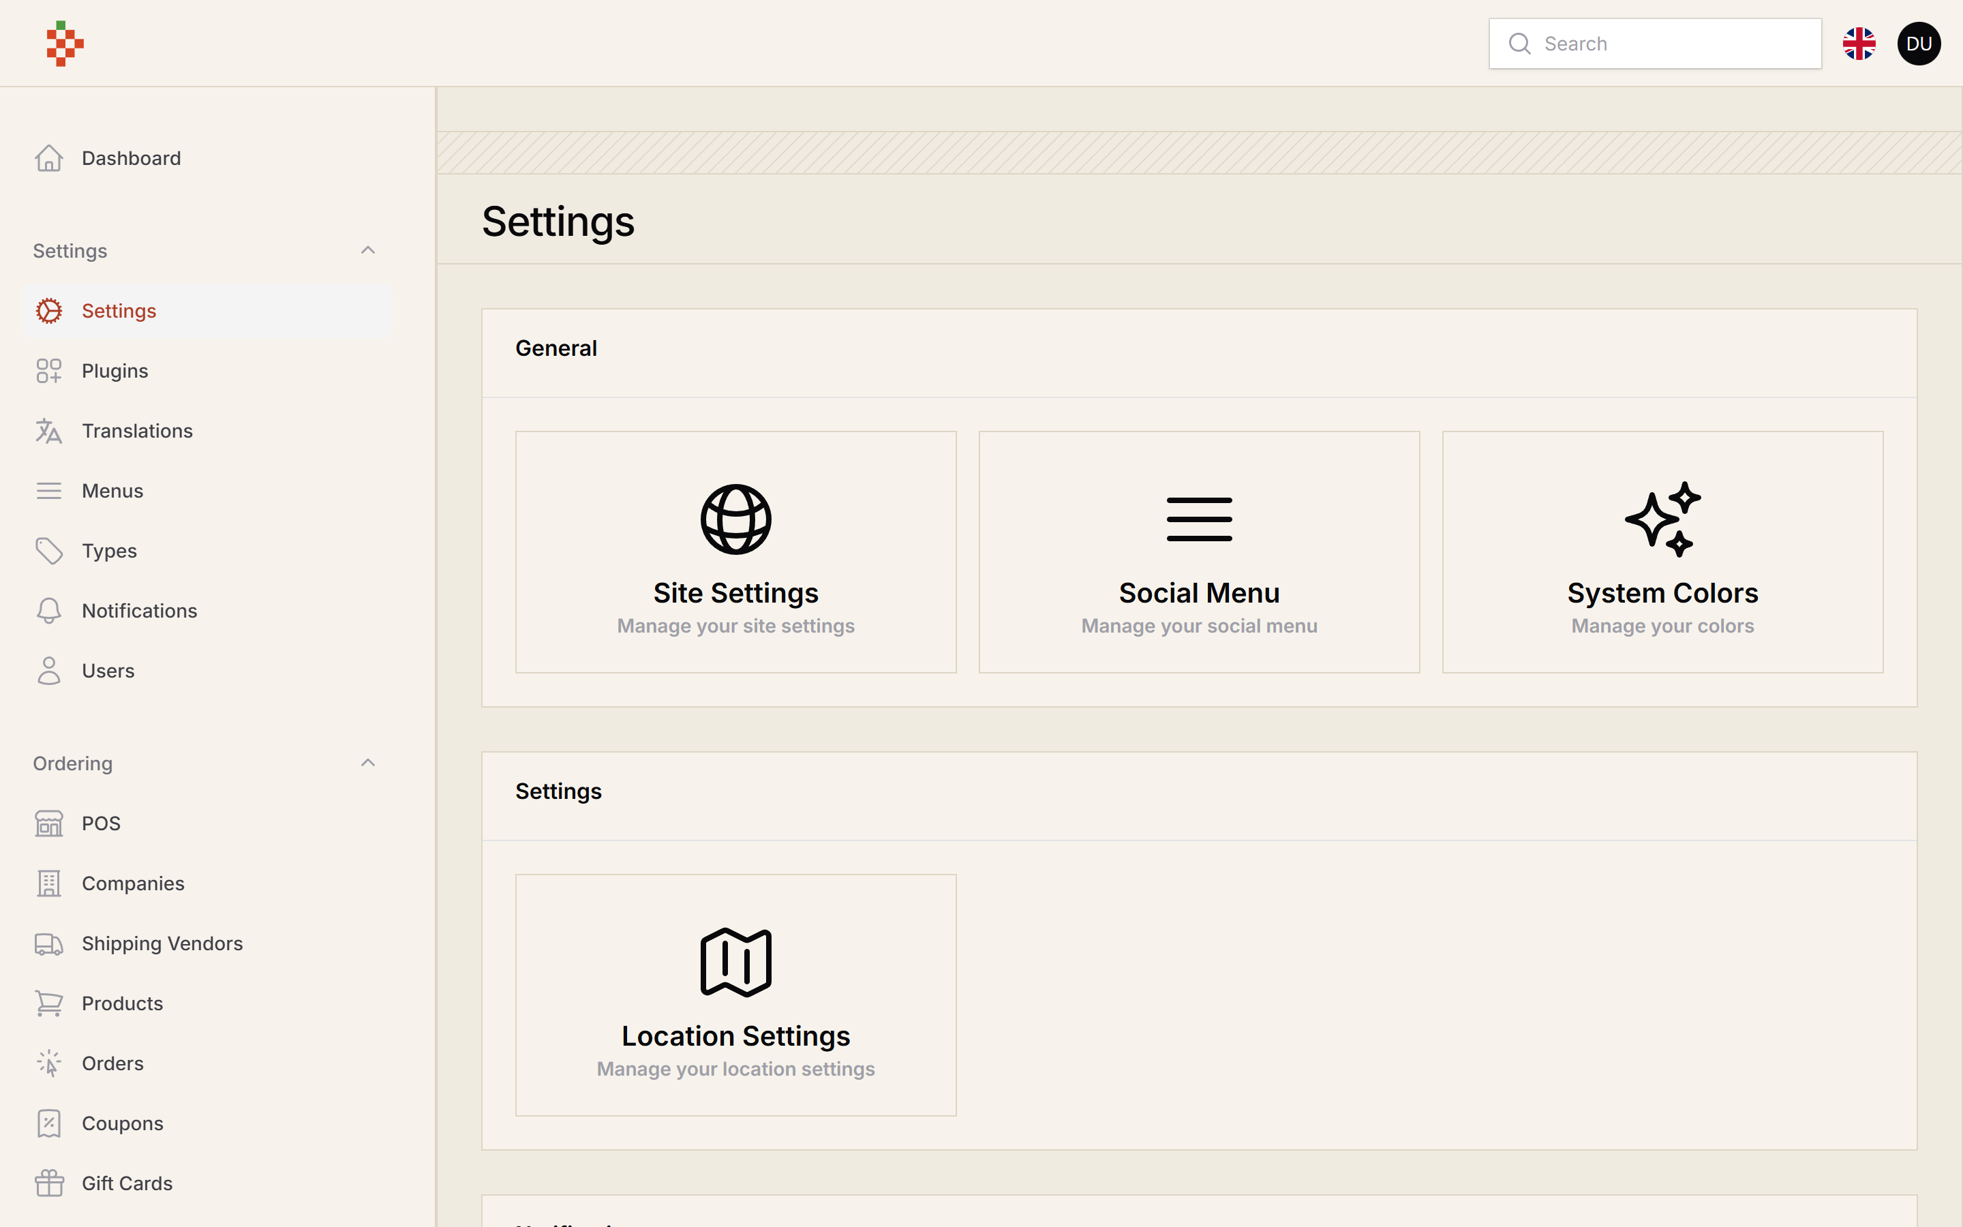Click the 'Manage your colors' caption
The height and width of the screenshot is (1227, 1963).
(x=1662, y=626)
